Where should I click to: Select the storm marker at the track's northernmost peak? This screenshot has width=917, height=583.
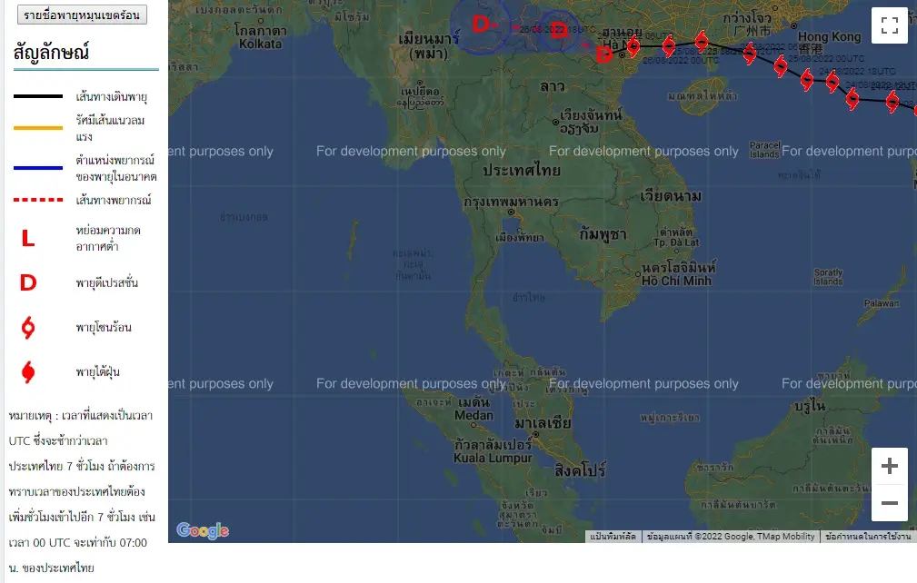[702, 41]
